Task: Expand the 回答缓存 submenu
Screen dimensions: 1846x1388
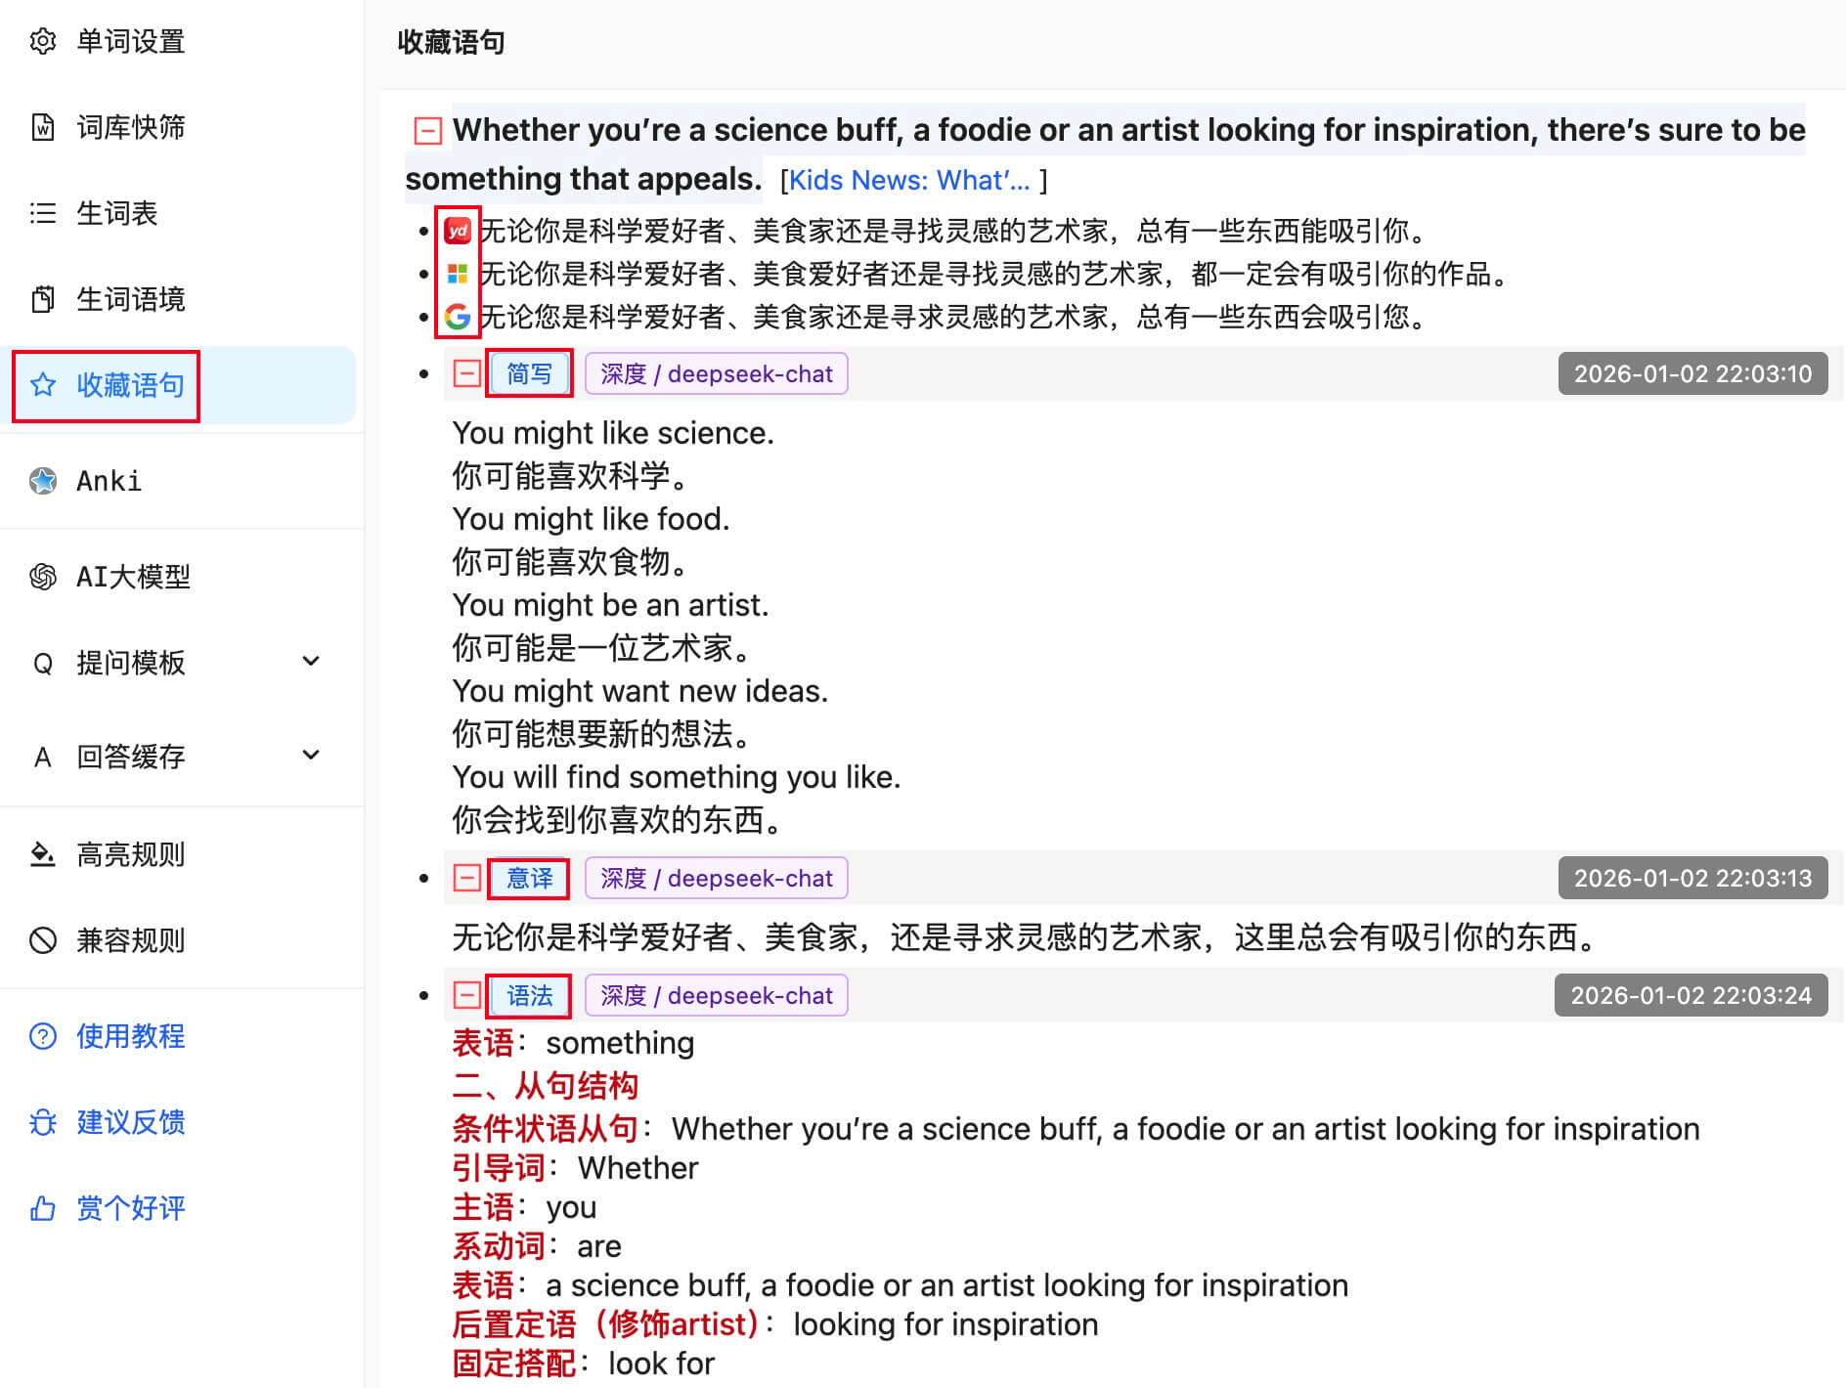Action: point(311,756)
